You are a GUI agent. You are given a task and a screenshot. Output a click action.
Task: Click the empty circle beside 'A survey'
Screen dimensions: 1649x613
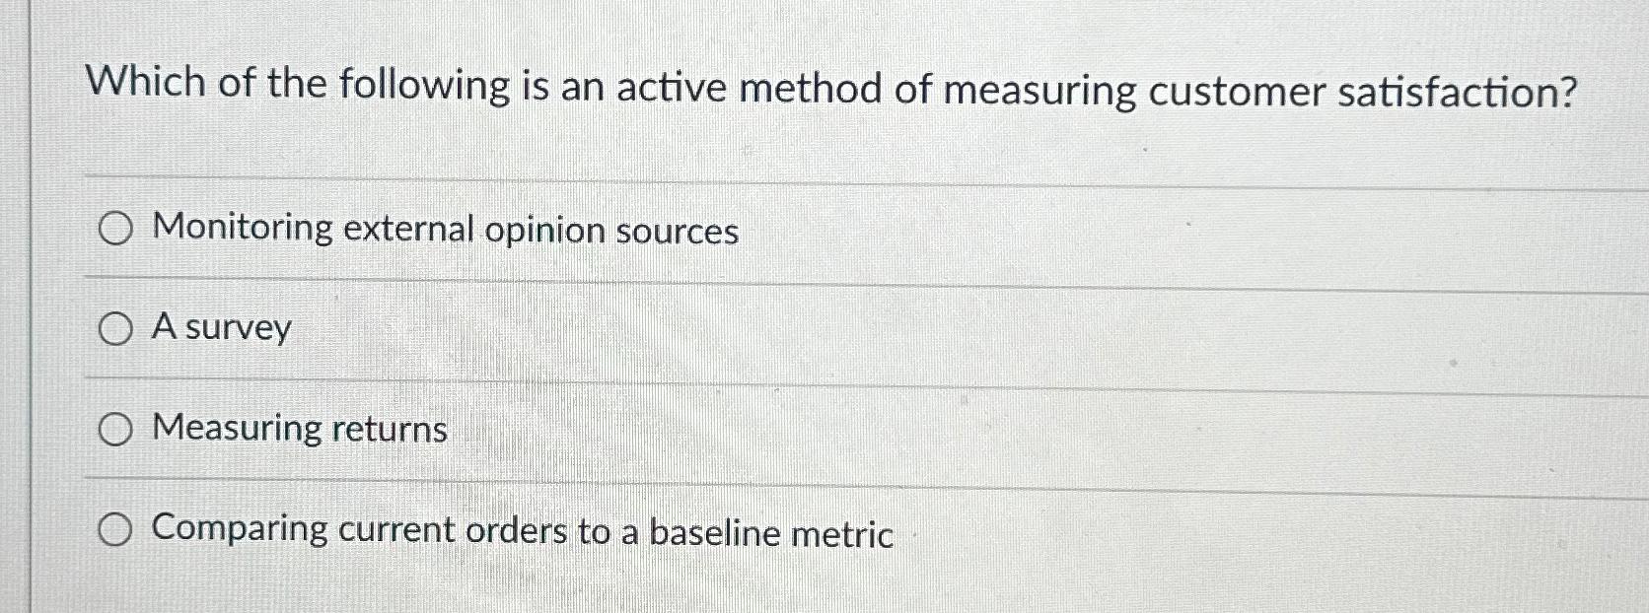click(114, 328)
